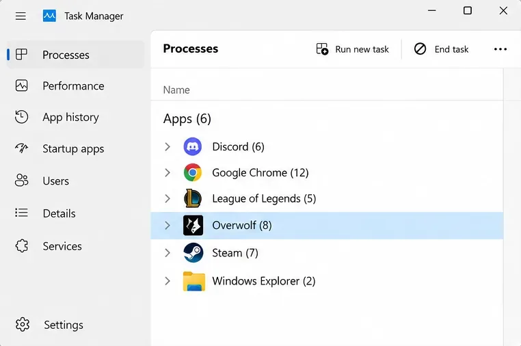
Task: Click the Details list icon
Action: tap(22, 213)
